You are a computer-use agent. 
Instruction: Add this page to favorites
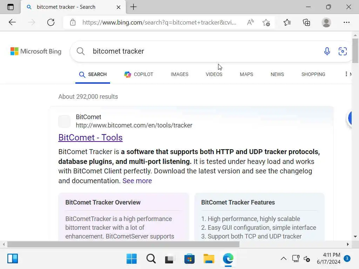pyautogui.click(x=266, y=22)
